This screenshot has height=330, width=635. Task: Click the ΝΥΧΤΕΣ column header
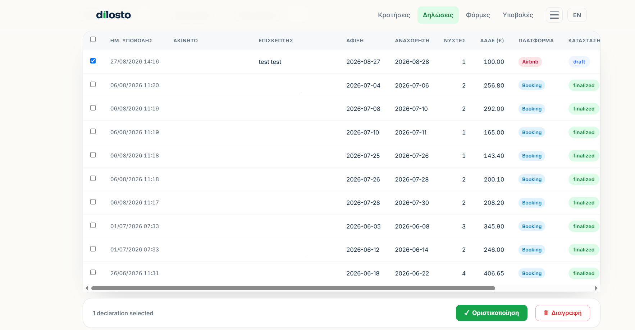454,41
